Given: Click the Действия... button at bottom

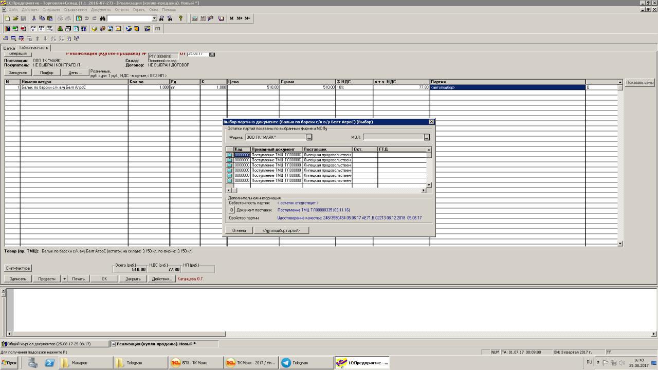Looking at the screenshot, I should click(161, 279).
